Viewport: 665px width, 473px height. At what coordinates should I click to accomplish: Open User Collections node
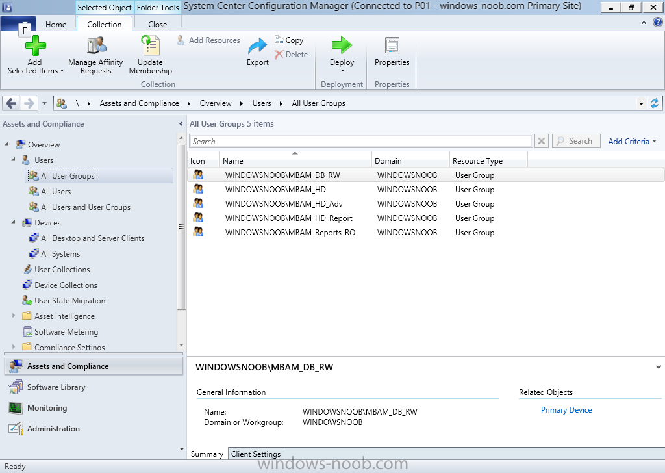pyautogui.click(x=56, y=270)
